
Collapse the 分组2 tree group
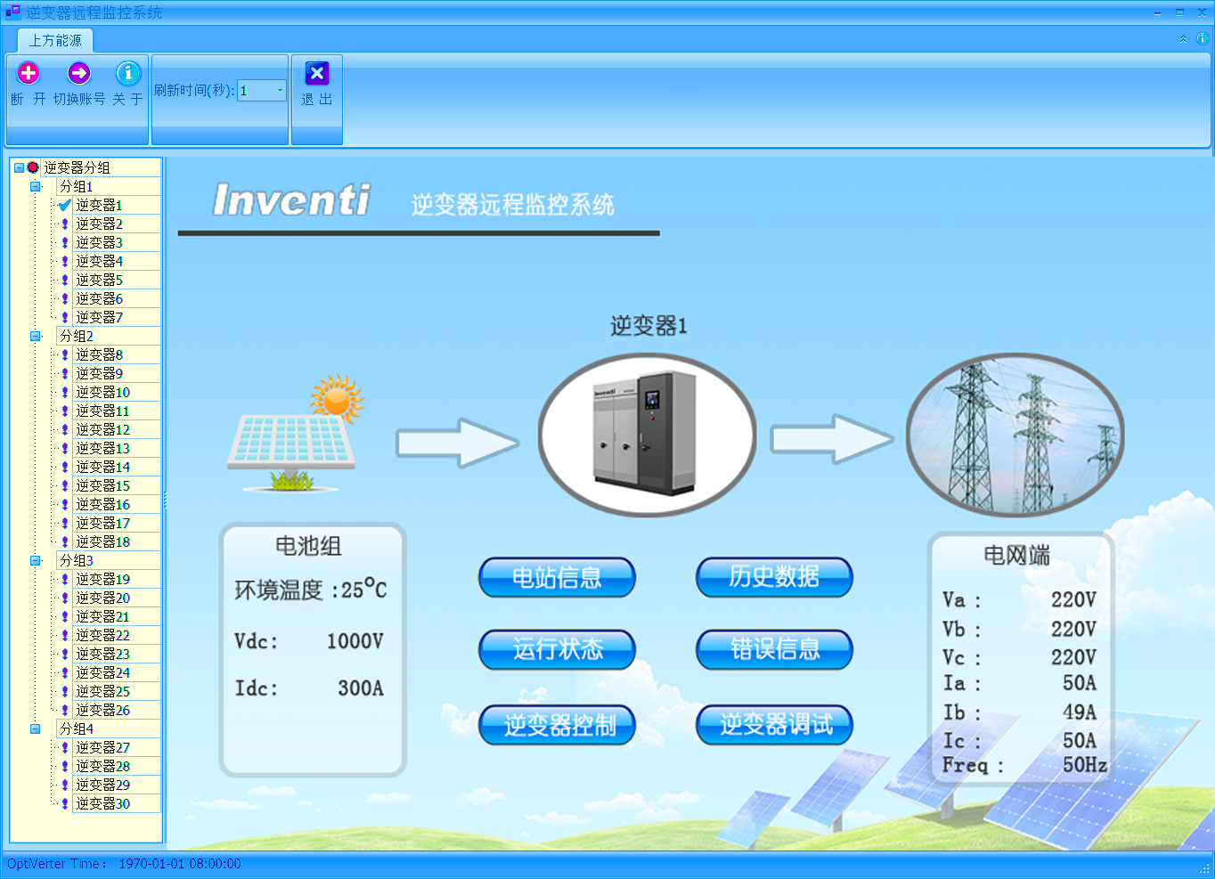coord(36,337)
